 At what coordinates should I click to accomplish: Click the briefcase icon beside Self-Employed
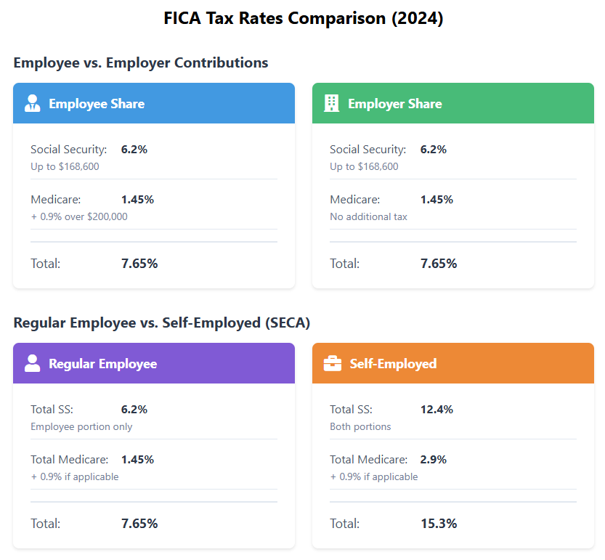[x=333, y=363]
